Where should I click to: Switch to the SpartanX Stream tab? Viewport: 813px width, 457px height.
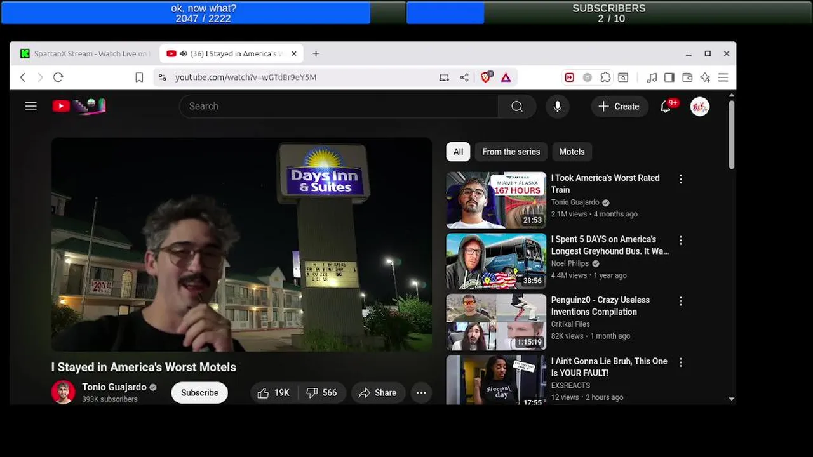(84, 54)
